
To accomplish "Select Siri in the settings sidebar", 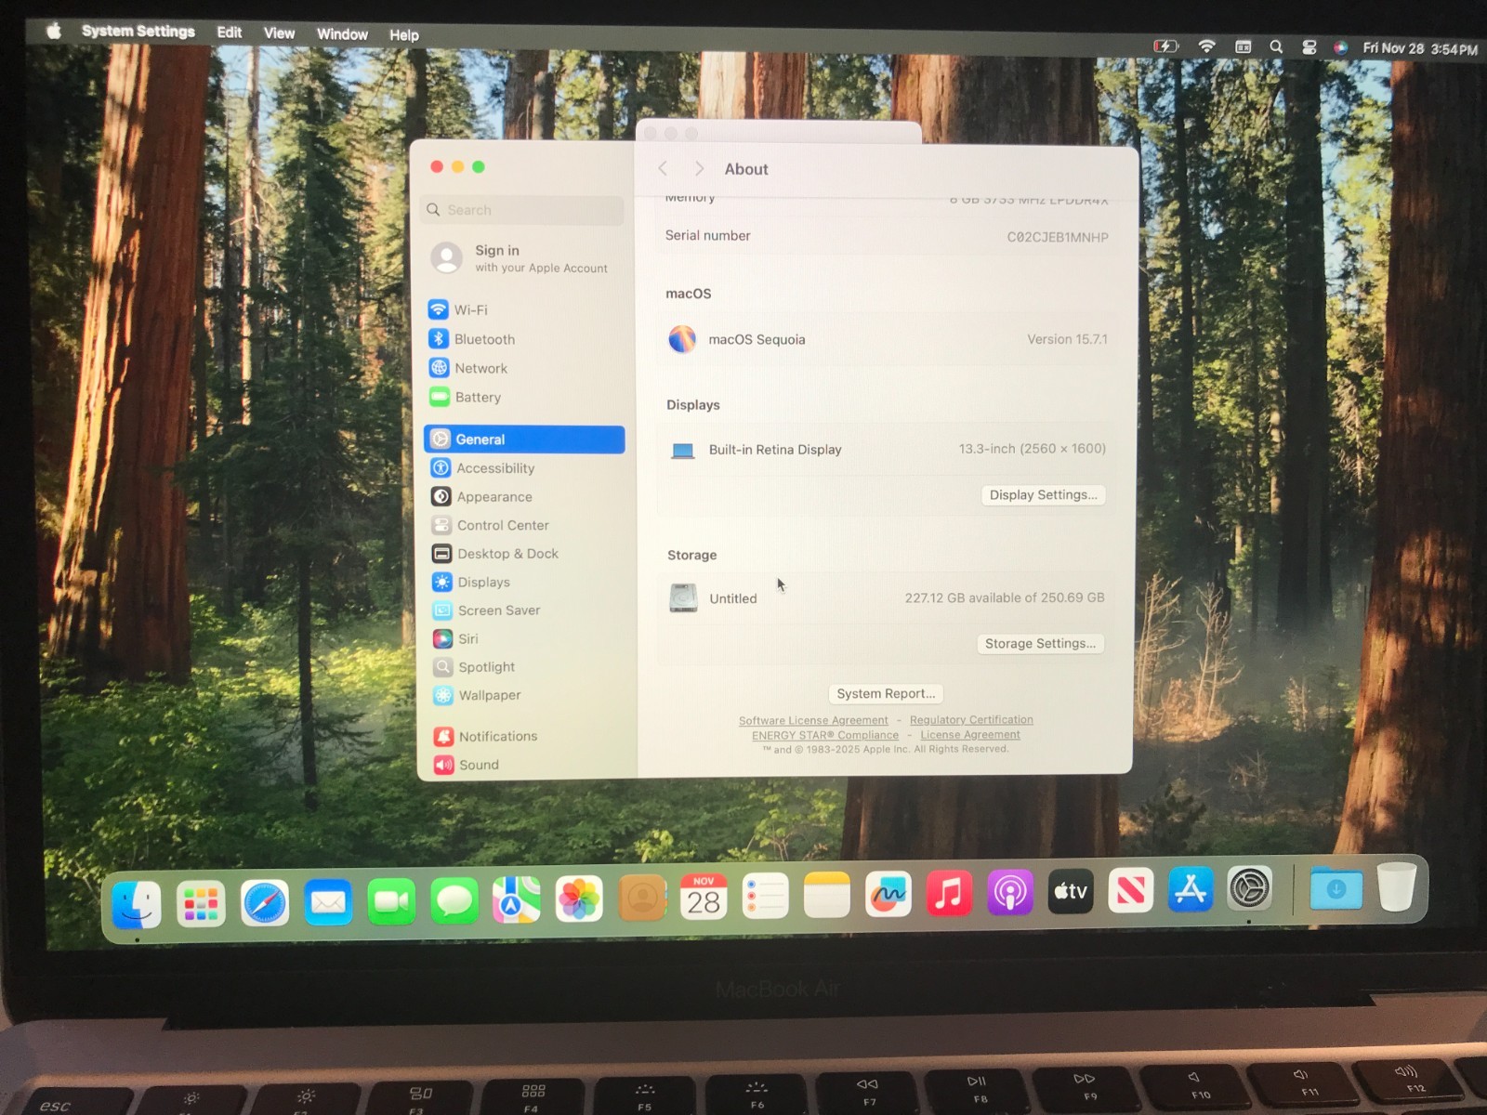I will pos(527,639).
